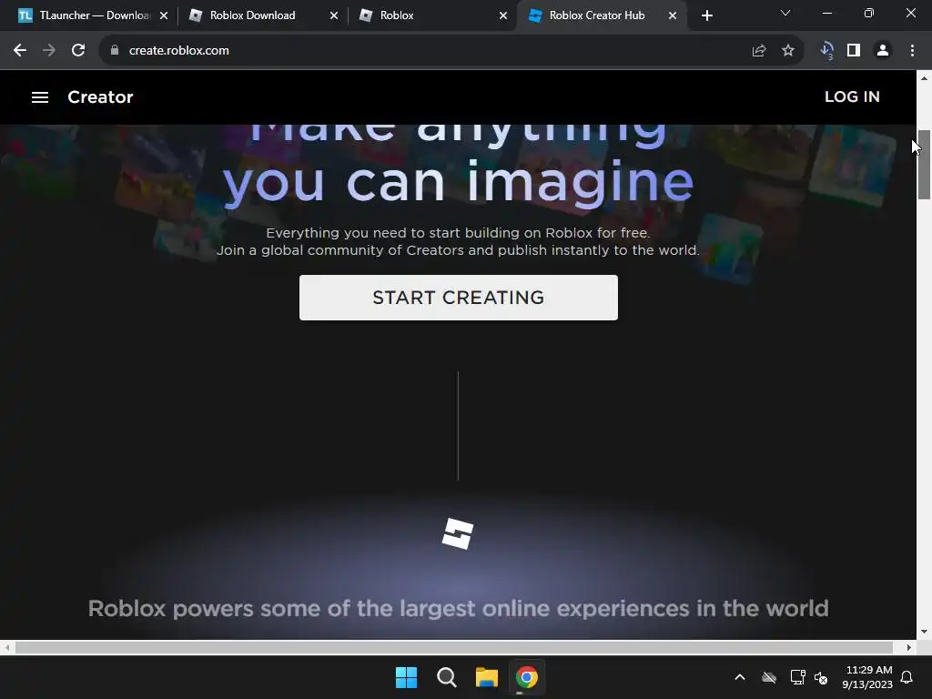Click the vertical scrollbar down arrow

tap(924, 632)
